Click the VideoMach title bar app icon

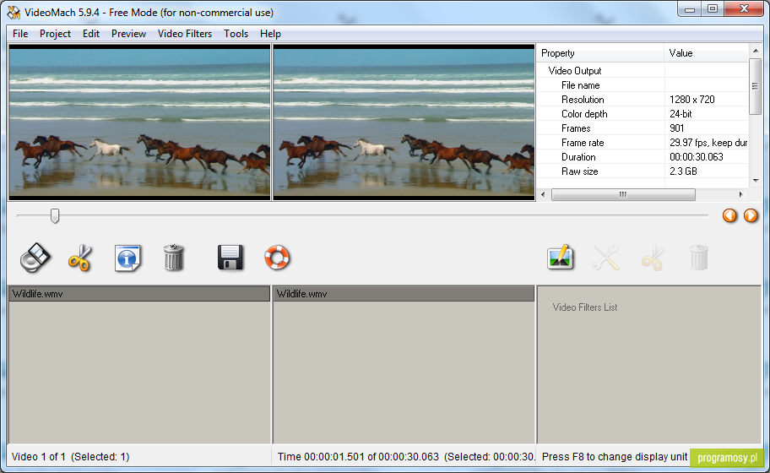click(14, 13)
